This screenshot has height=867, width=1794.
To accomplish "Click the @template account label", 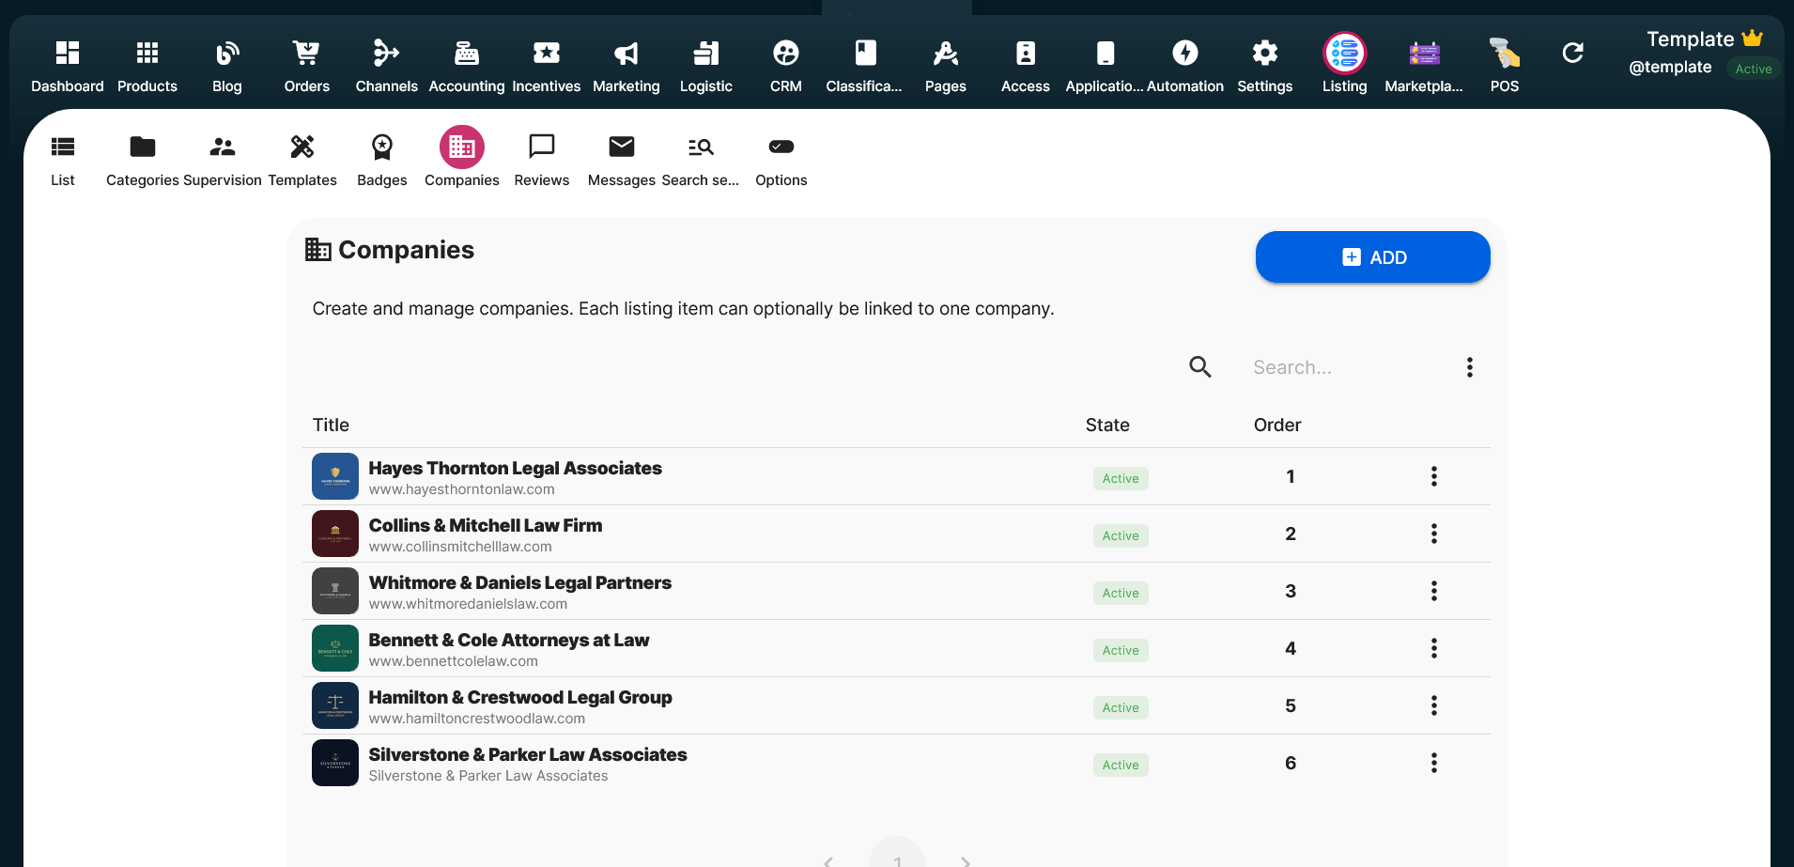I will (1670, 68).
